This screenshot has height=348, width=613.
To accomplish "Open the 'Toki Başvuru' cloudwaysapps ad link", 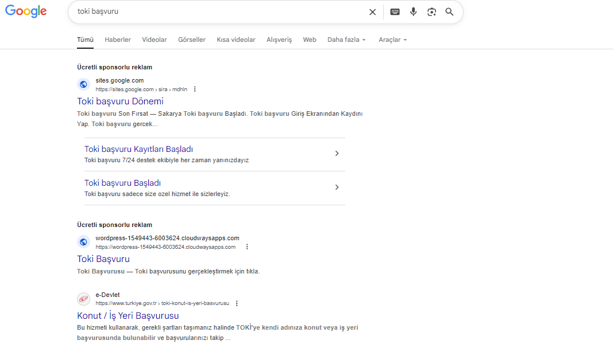I will [x=103, y=259].
